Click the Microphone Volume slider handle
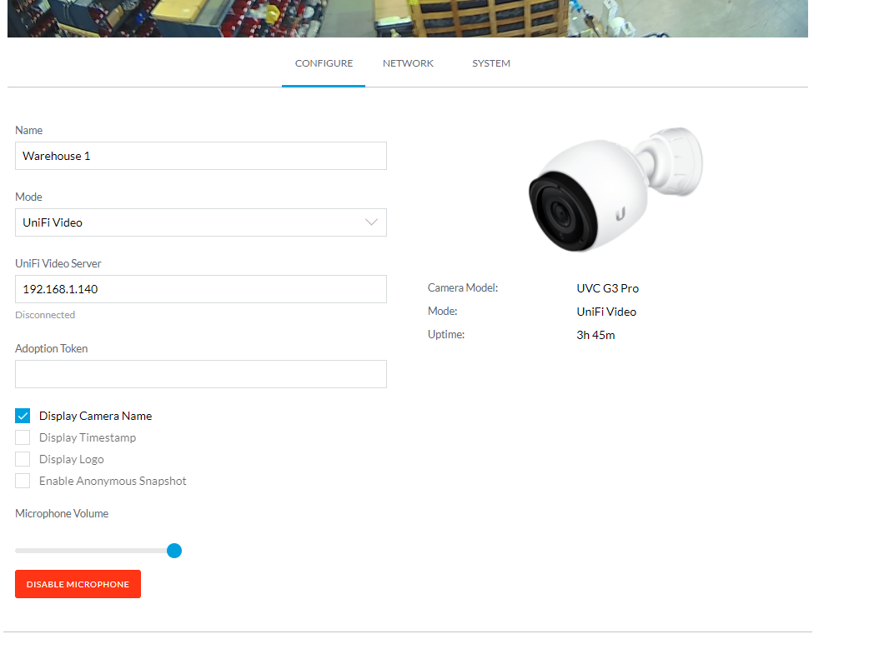Screen dimensions: 874x649 coord(174,551)
